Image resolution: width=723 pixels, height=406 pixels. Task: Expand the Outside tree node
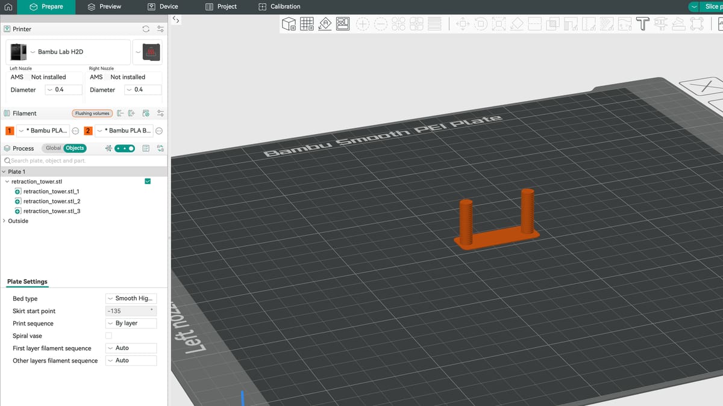(x=4, y=221)
